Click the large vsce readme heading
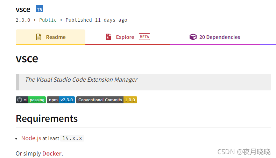 point(27,59)
